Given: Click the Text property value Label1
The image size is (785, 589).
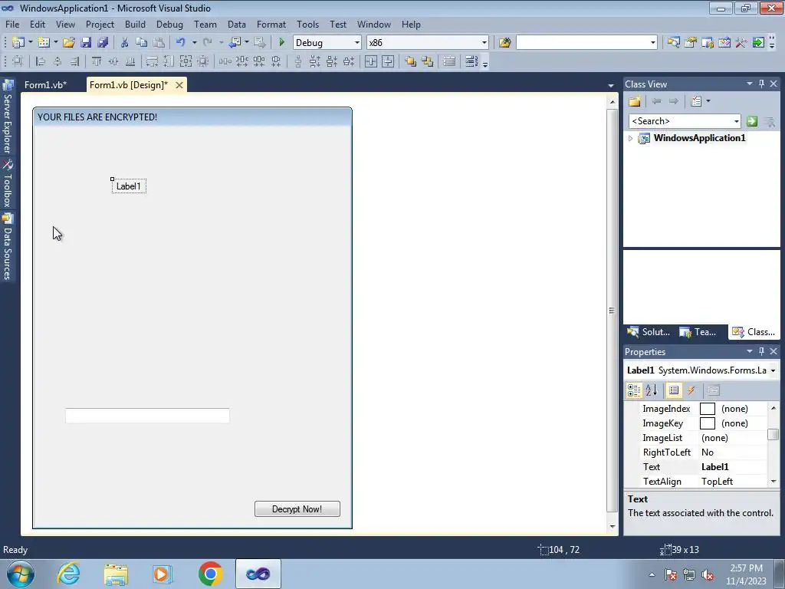Looking at the screenshot, I should tap(733, 467).
